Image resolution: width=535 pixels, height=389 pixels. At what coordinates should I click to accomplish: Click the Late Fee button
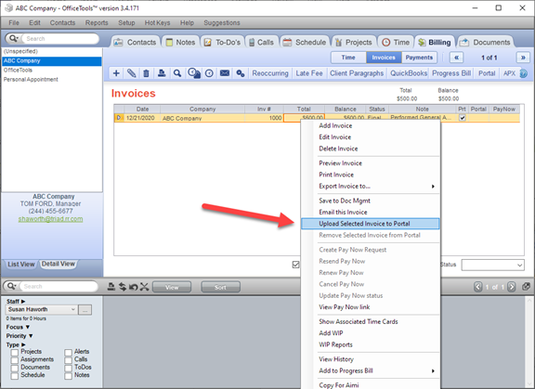coord(309,73)
